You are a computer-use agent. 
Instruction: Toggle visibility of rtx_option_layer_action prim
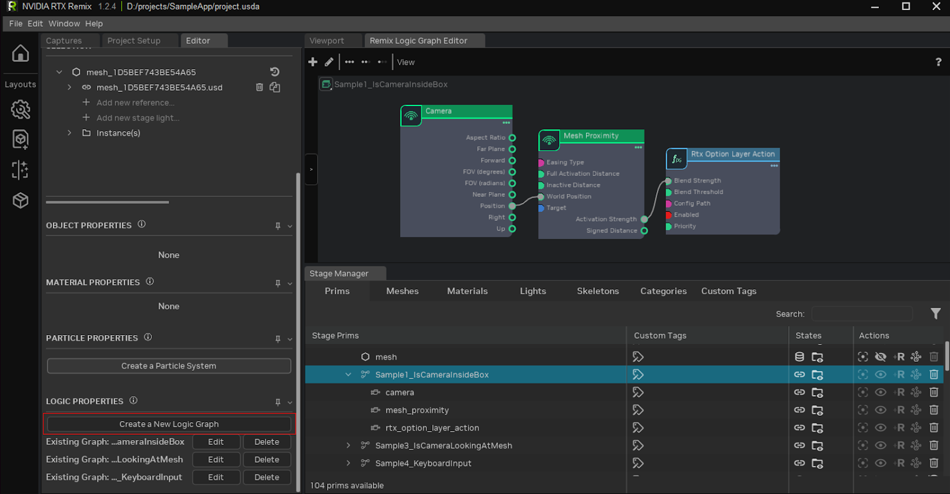tap(881, 428)
